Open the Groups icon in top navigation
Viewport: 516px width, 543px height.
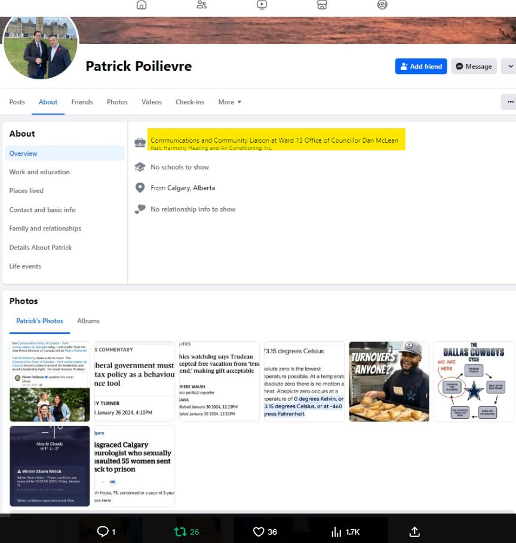pyautogui.click(x=382, y=5)
